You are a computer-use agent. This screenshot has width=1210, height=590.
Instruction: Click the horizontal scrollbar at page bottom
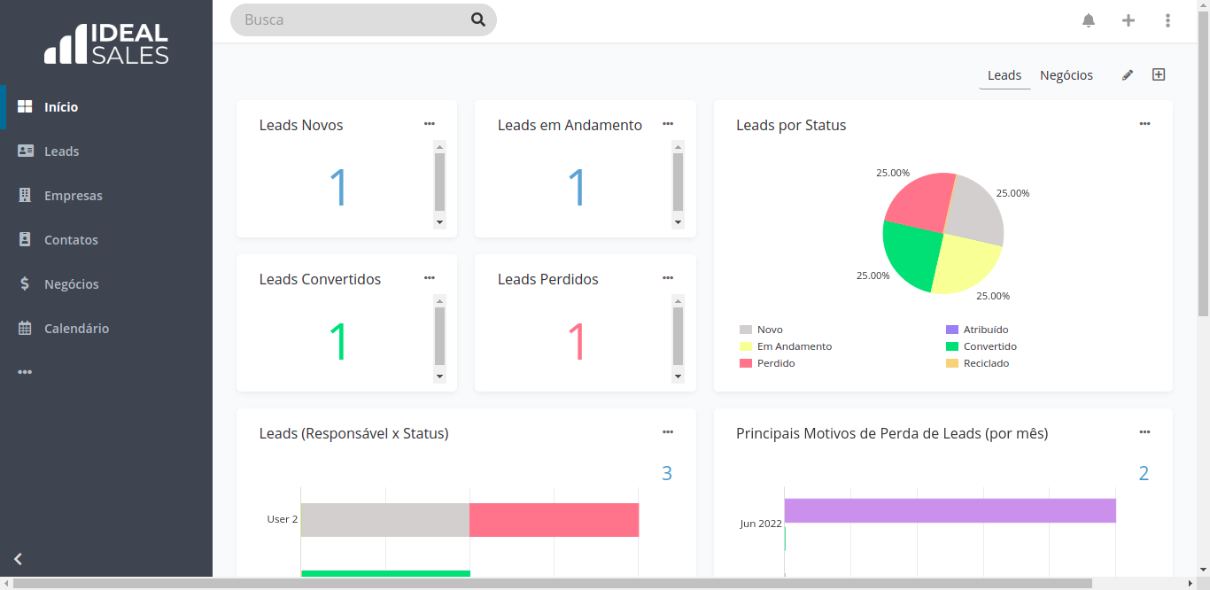552,583
